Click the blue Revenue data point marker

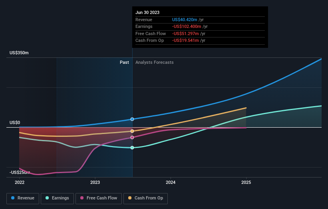click(x=132, y=119)
